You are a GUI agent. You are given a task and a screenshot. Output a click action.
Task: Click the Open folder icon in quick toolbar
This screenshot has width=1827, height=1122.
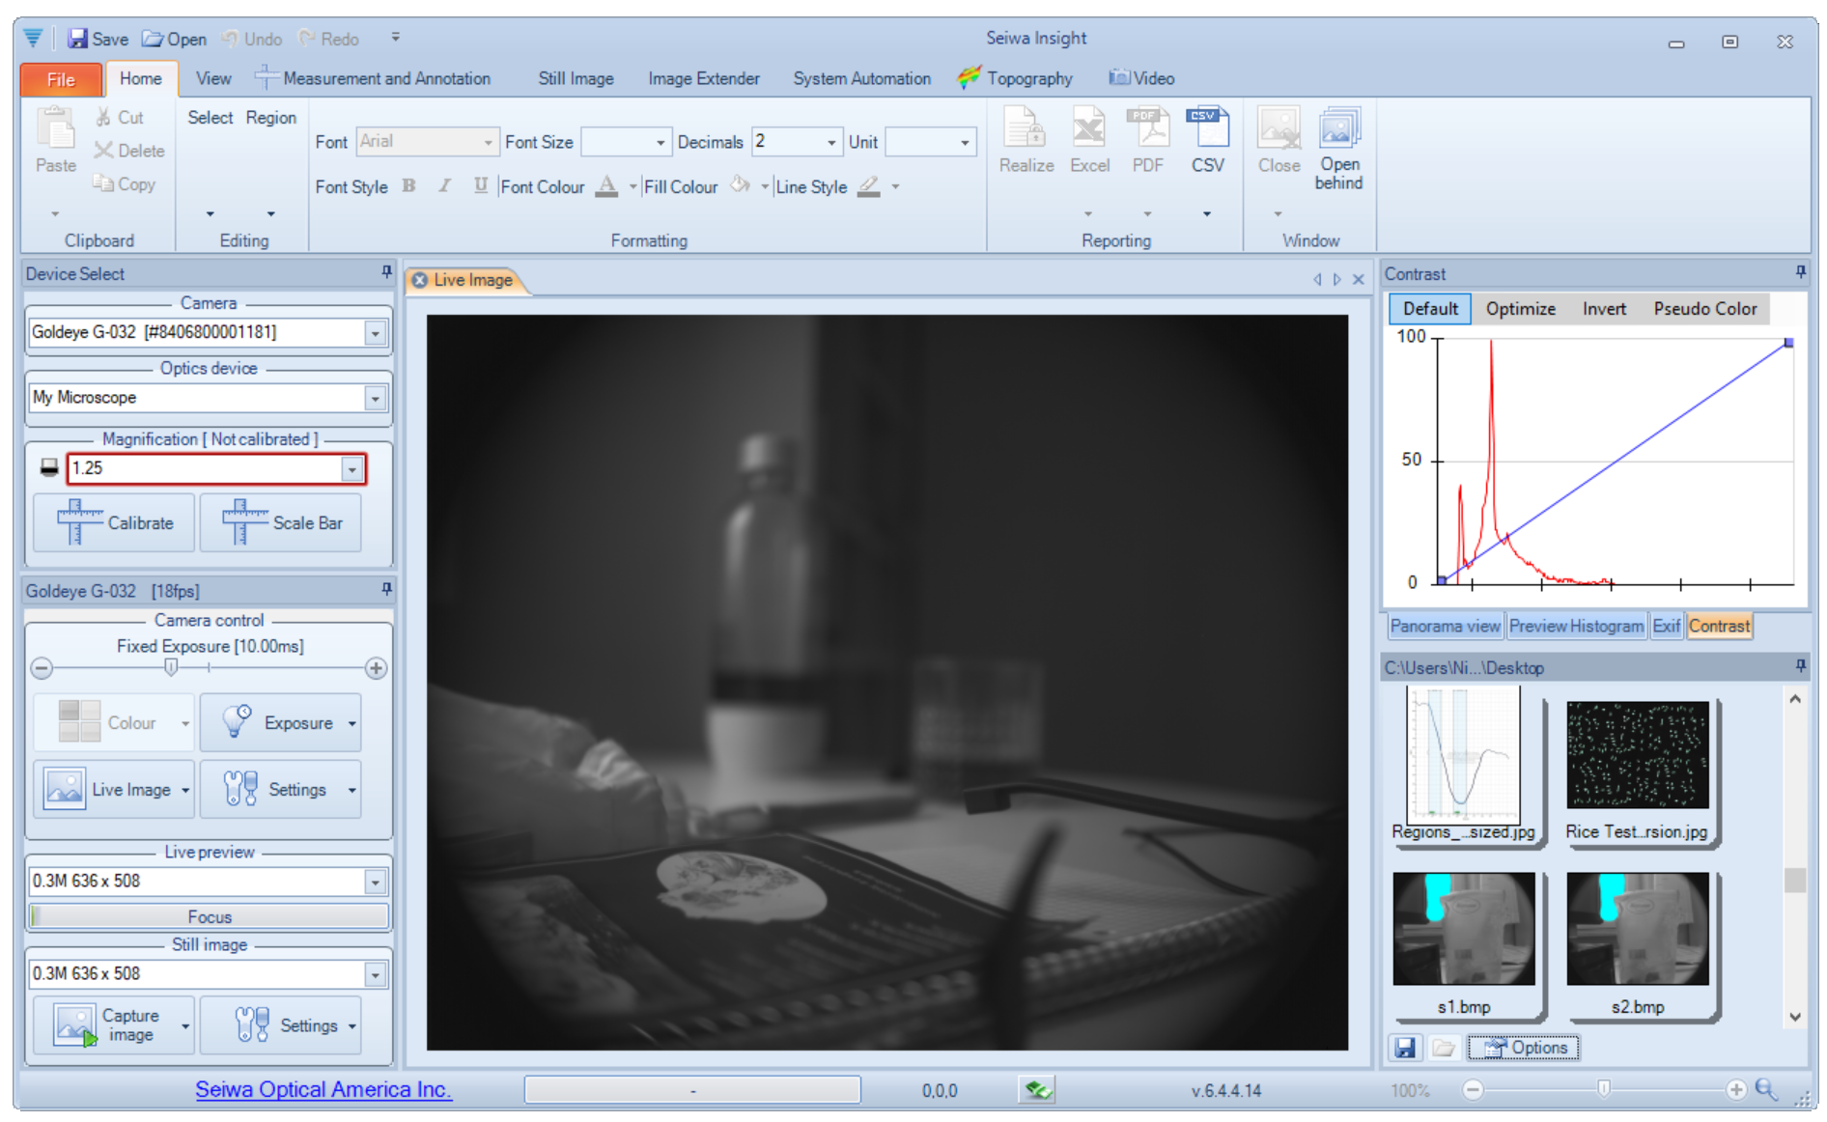(x=153, y=39)
